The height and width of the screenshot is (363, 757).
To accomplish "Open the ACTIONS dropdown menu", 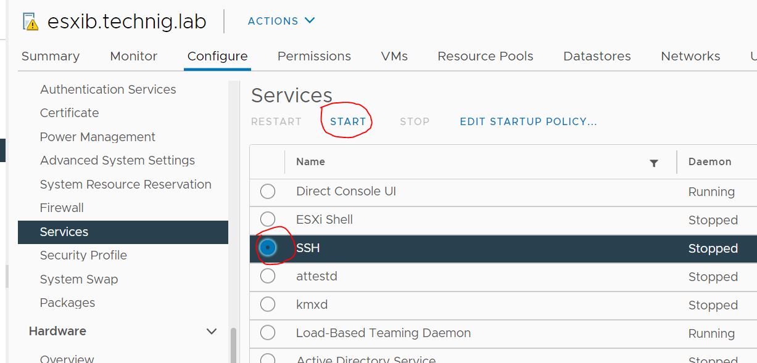I will (281, 21).
